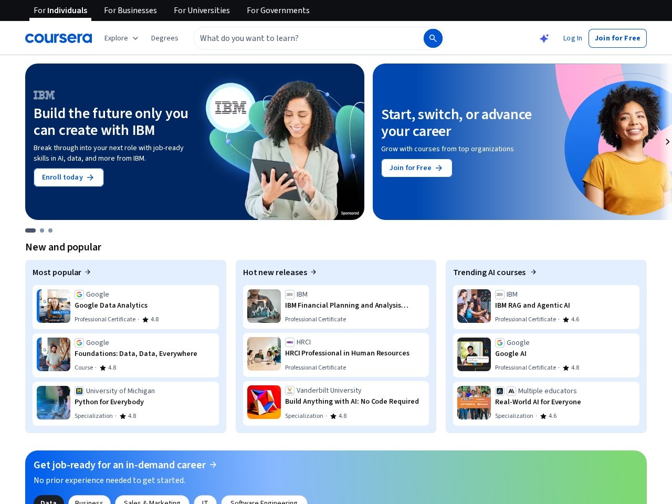Click Google logo beside Google Data Analytics

point(79,295)
